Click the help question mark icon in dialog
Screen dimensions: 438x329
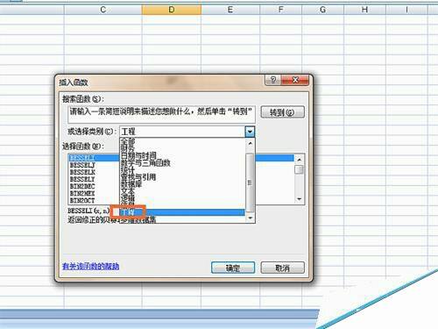coord(273,80)
